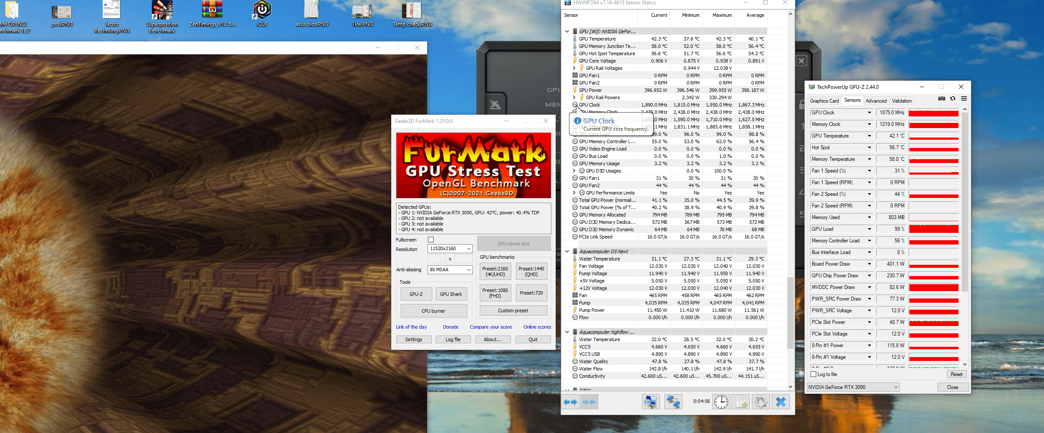The height and width of the screenshot is (433, 1044).
Task: Open FurMark Resolution dropdown
Action: [450, 248]
